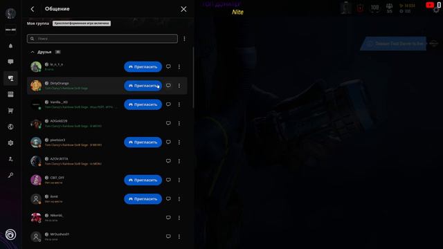Collapse the Друзья friends list
This screenshot has width=443, height=249.
pos(33,52)
